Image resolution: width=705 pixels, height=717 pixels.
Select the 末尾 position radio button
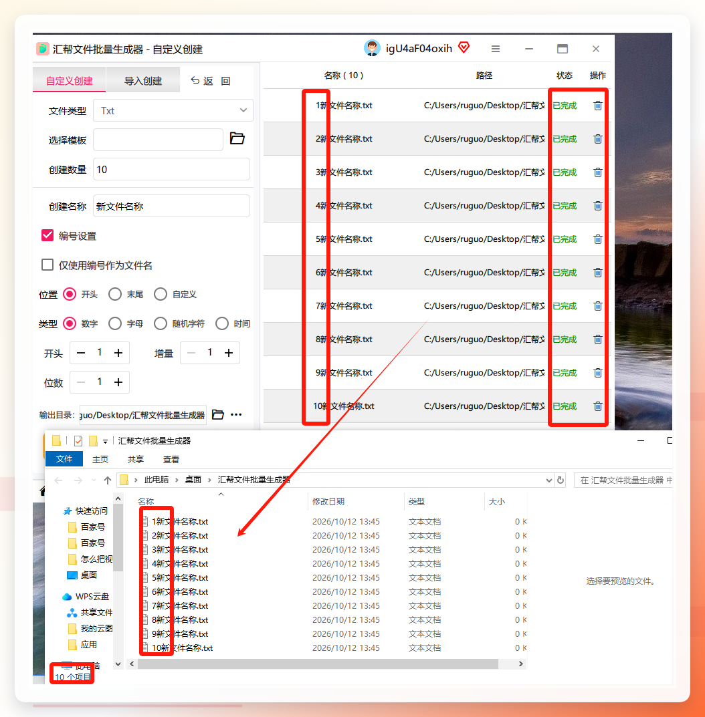click(115, 294)
